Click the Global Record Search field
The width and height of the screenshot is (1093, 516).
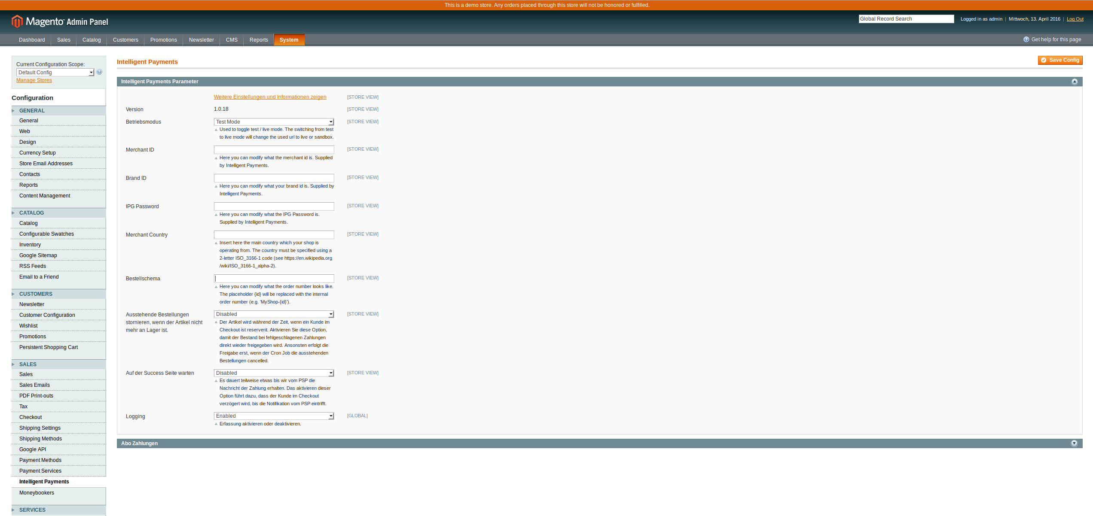point(906,19)
